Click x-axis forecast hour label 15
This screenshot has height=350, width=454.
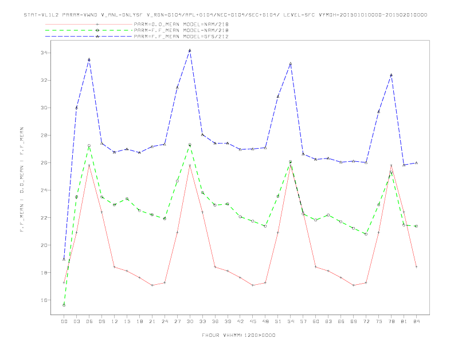click(x=127, y=321)
